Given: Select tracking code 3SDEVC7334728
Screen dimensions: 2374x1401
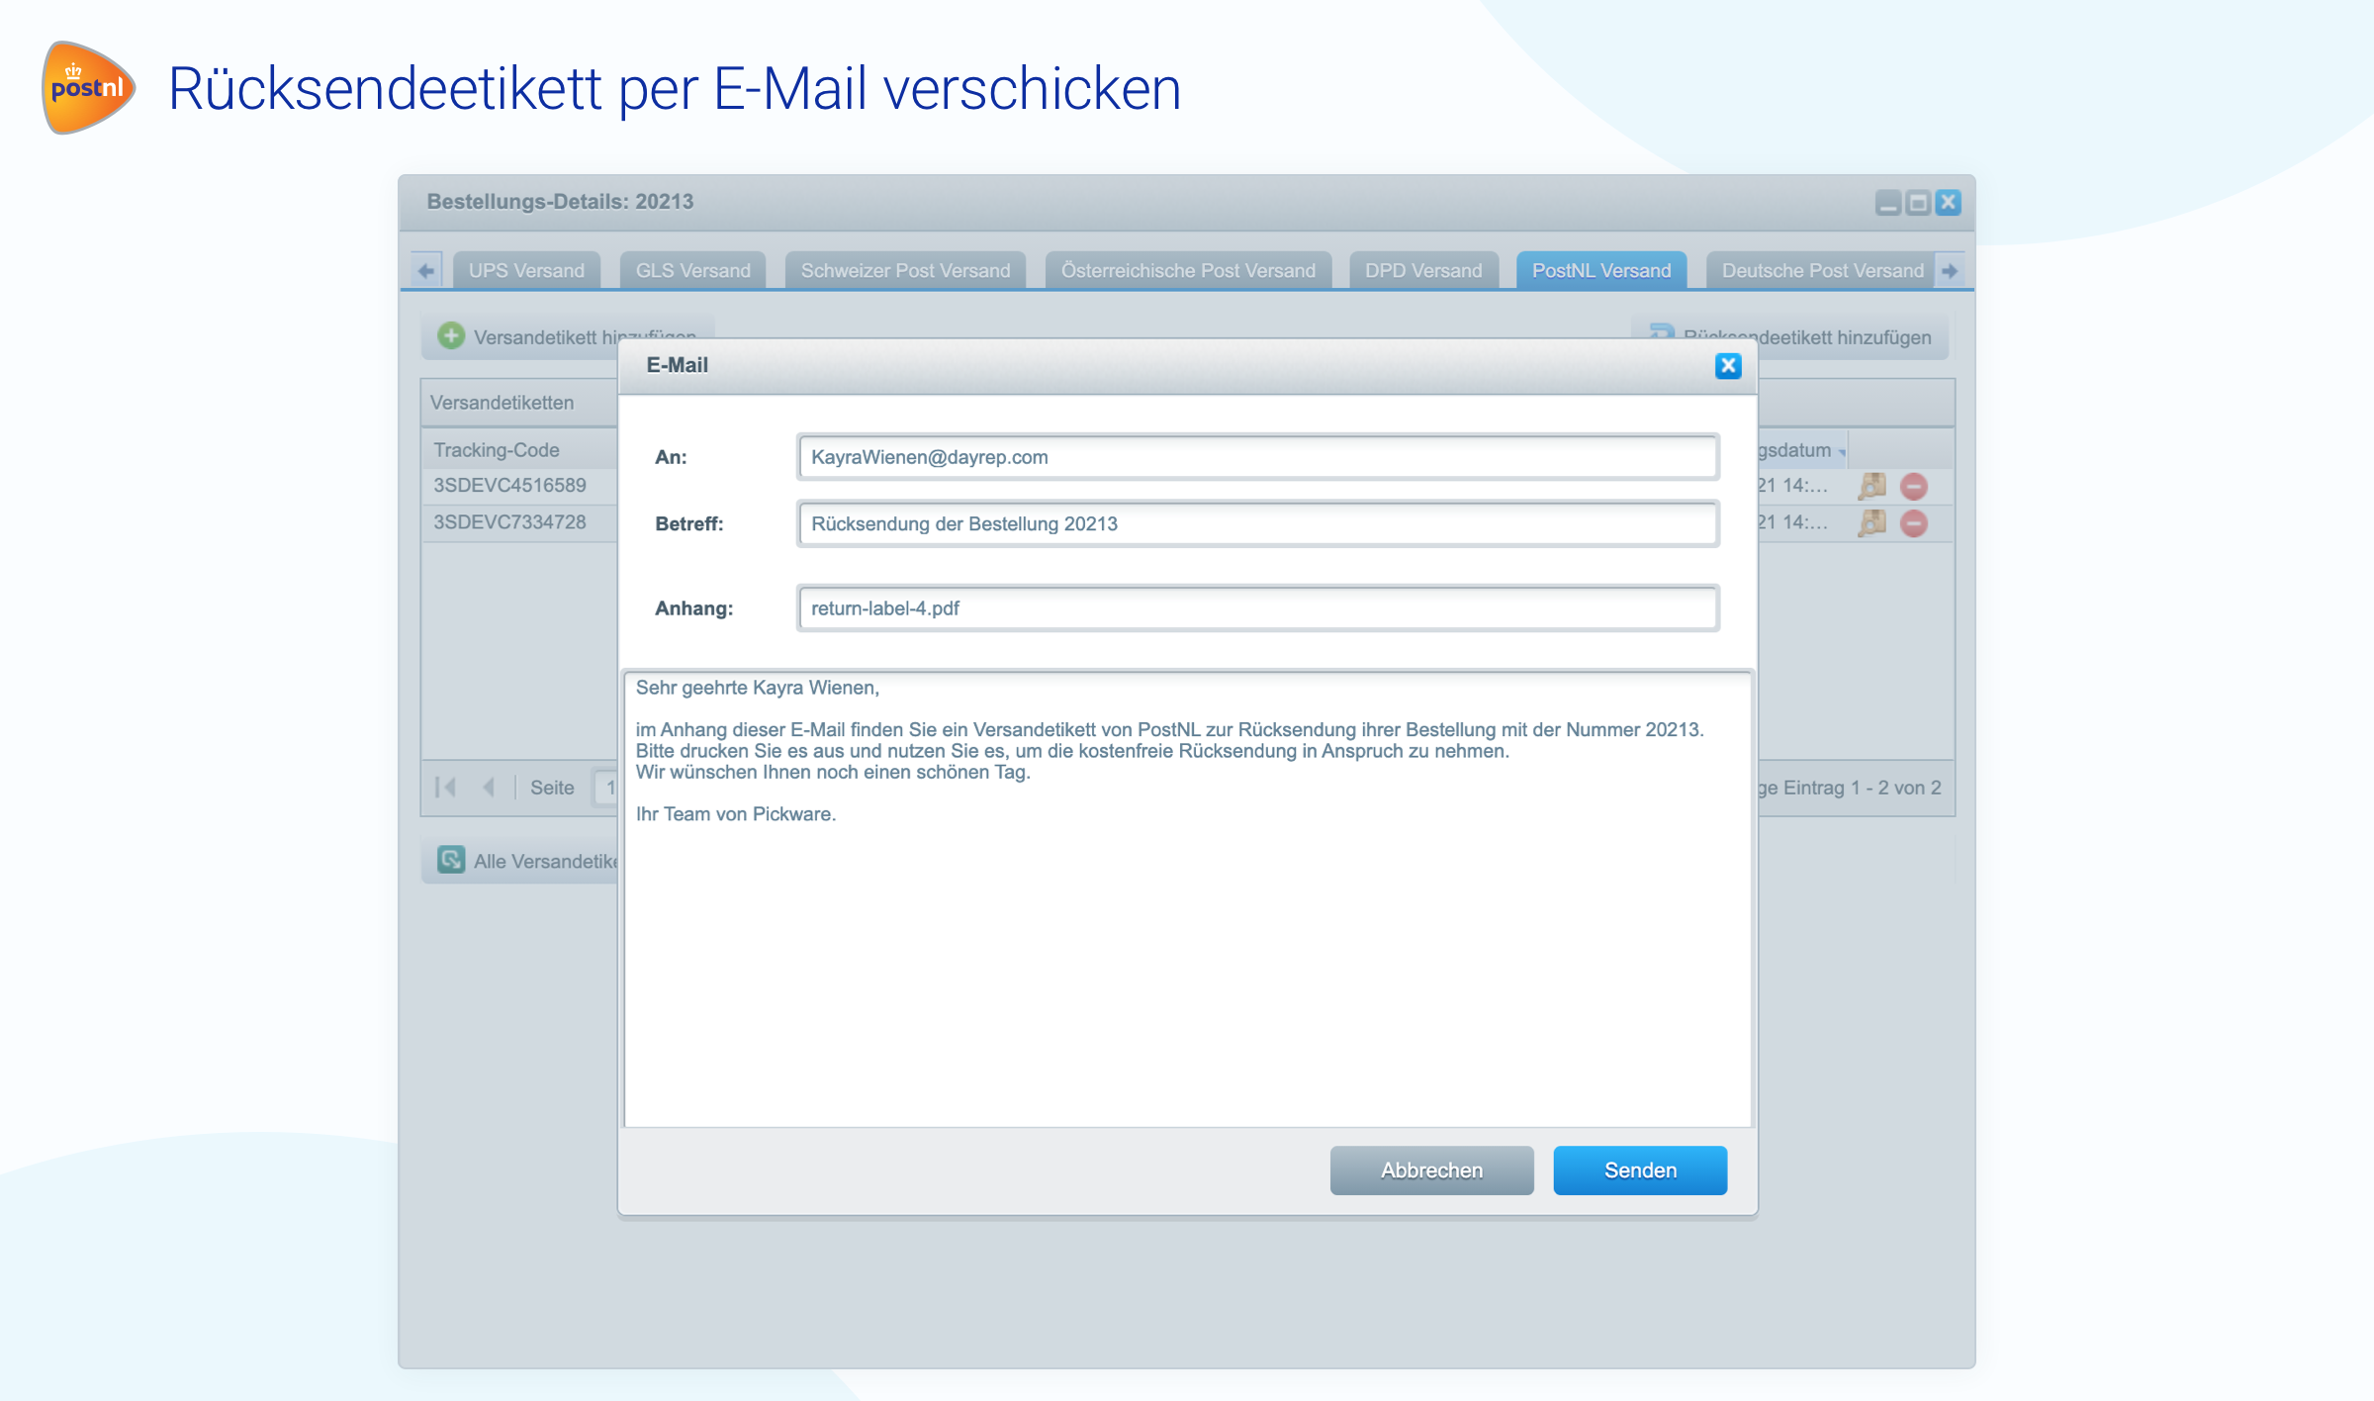Looking at the screenshot, I should tap(509, 521).
